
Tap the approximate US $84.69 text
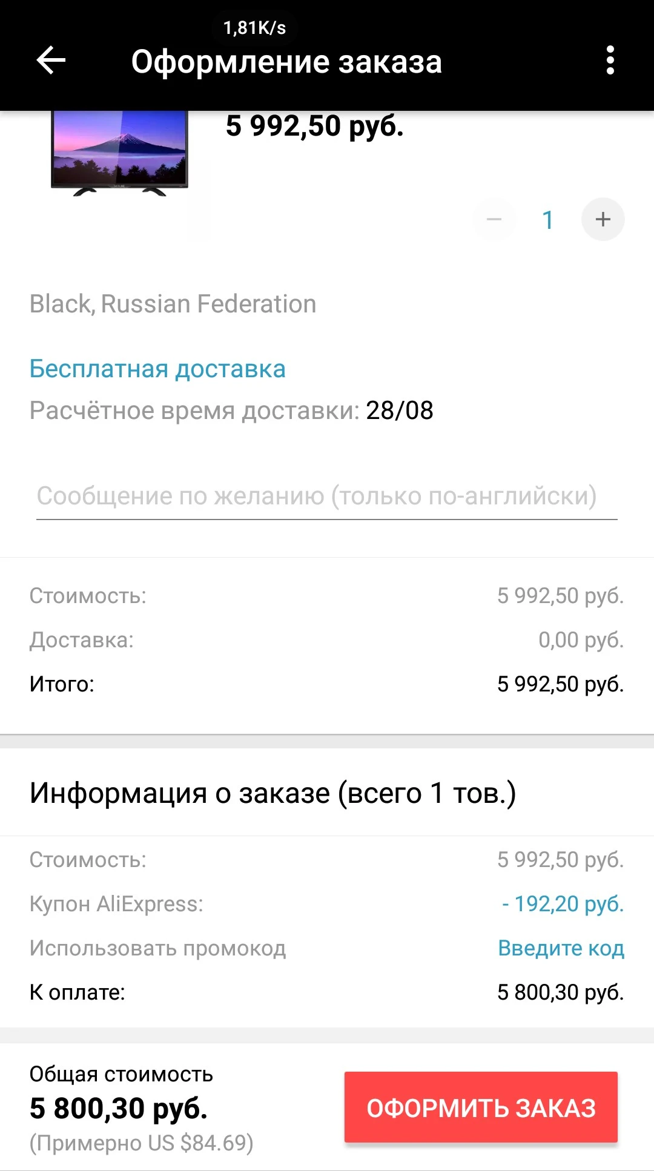point(141,1143)
